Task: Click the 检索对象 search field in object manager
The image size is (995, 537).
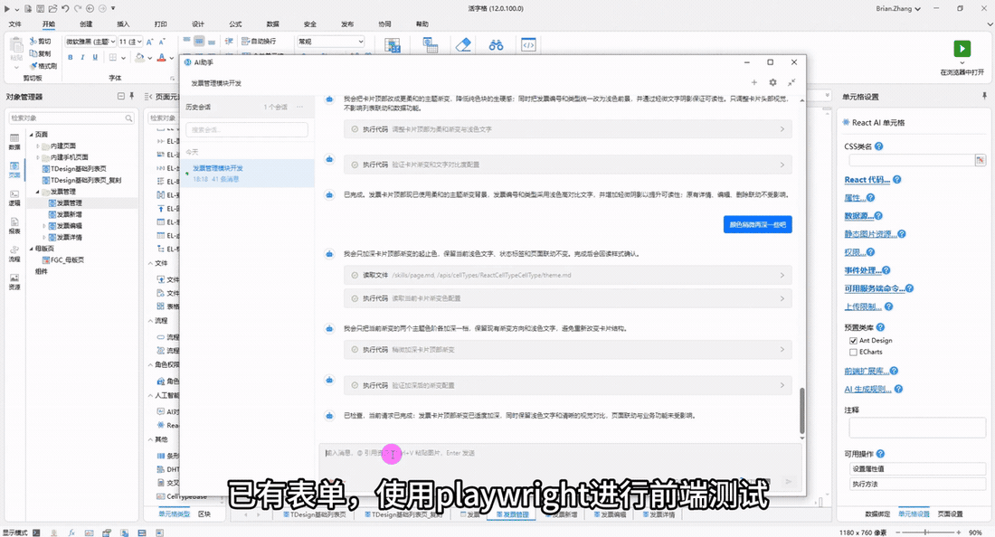Action: [71, 118]
